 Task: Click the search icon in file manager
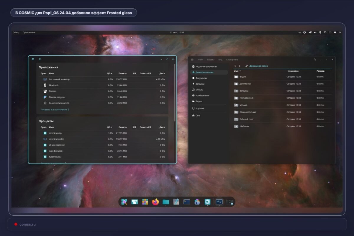(x=315, y=60)
